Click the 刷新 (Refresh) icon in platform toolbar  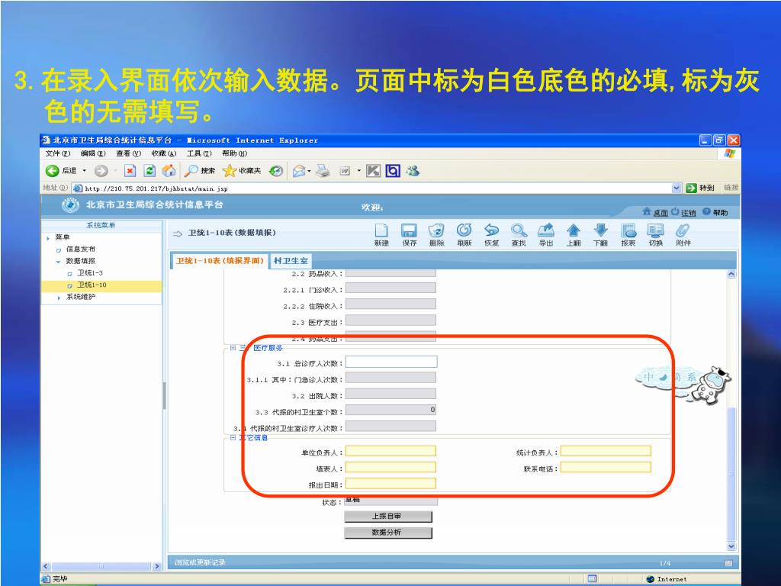coord(464,235)
